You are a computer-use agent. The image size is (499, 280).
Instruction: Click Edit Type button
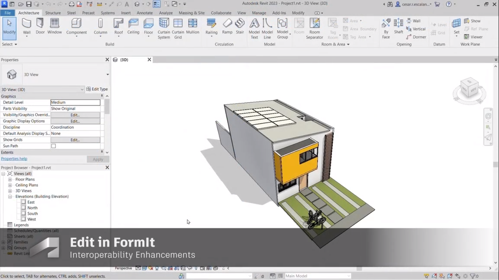[97, 89]
